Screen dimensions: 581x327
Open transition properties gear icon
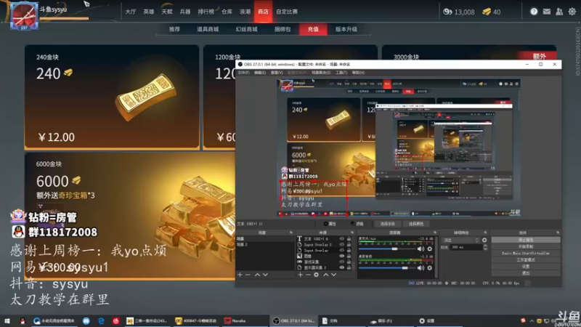click(484, 241)
